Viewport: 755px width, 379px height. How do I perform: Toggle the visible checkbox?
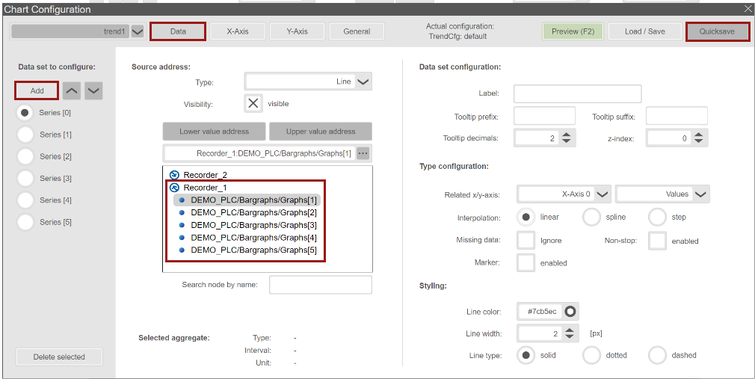pyautogui.click(x=254, y=104)
